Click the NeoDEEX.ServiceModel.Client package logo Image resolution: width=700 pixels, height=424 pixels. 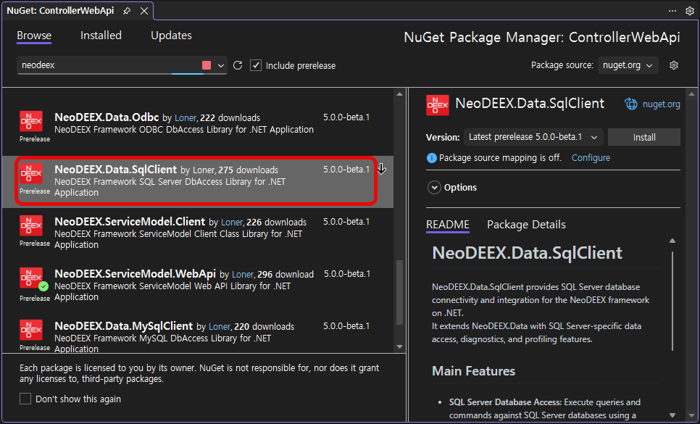pyautogui.click(x=31, y=225)
